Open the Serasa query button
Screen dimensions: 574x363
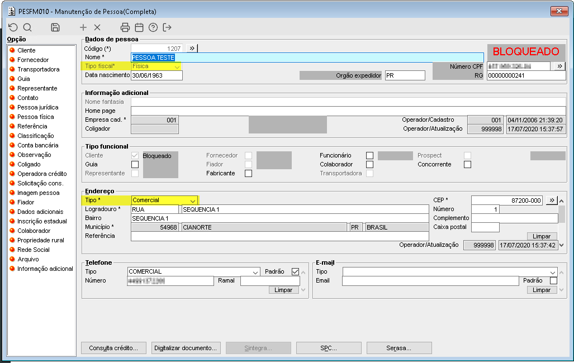click(x=399, y=348)
